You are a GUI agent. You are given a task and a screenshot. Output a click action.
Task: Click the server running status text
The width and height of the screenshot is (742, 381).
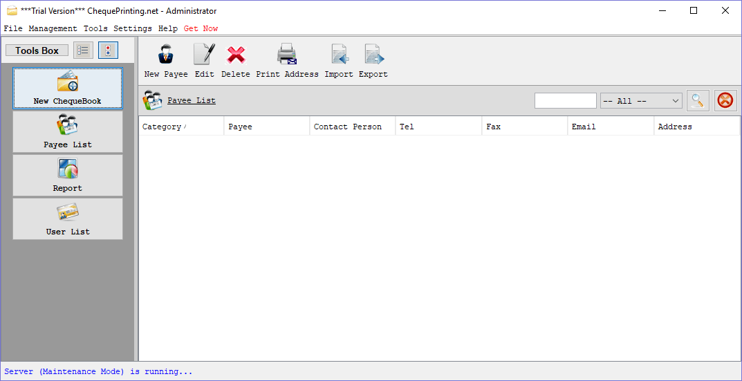(x=98, y=371)
